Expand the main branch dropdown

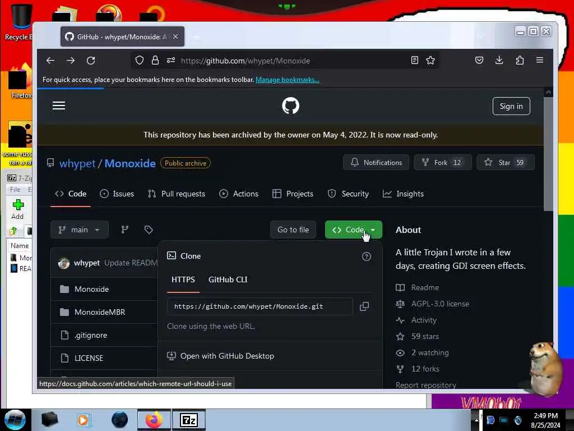pyautogui.click(x=80, y=230)
